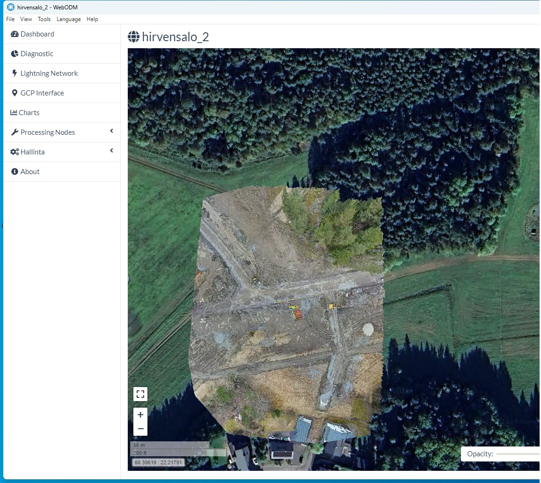Viewport: 541px width, 483px height.
Task: Zoom in with the plus map control
Action: (140, 414)
